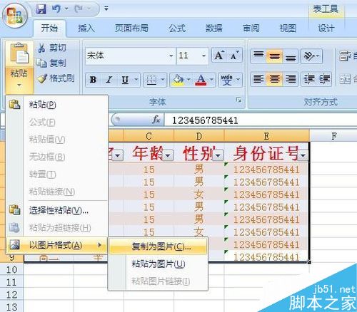Open the text orientation button
Image resolution: width=357 pixels, height=312 pixels.
(311, 56)
